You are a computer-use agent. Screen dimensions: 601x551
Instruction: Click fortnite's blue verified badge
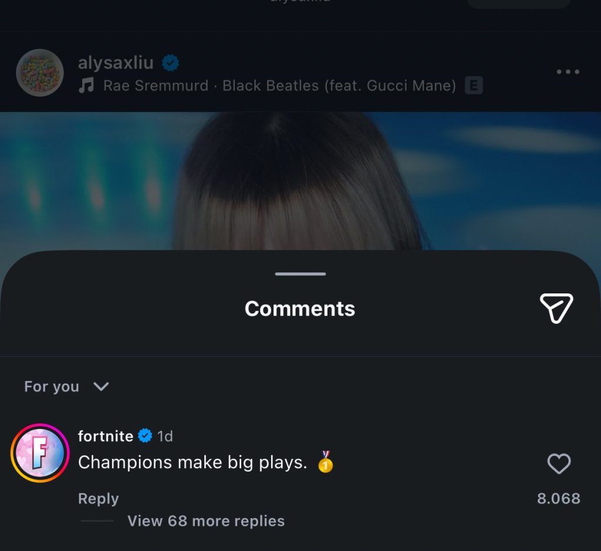pyautogui.click(x=145, y=436)
